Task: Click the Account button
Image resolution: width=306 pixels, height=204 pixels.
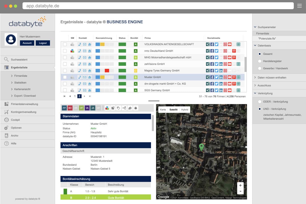Action: 27,43
